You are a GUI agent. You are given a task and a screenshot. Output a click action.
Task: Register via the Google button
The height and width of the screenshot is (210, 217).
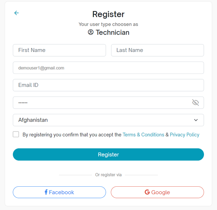pos(157,192)
